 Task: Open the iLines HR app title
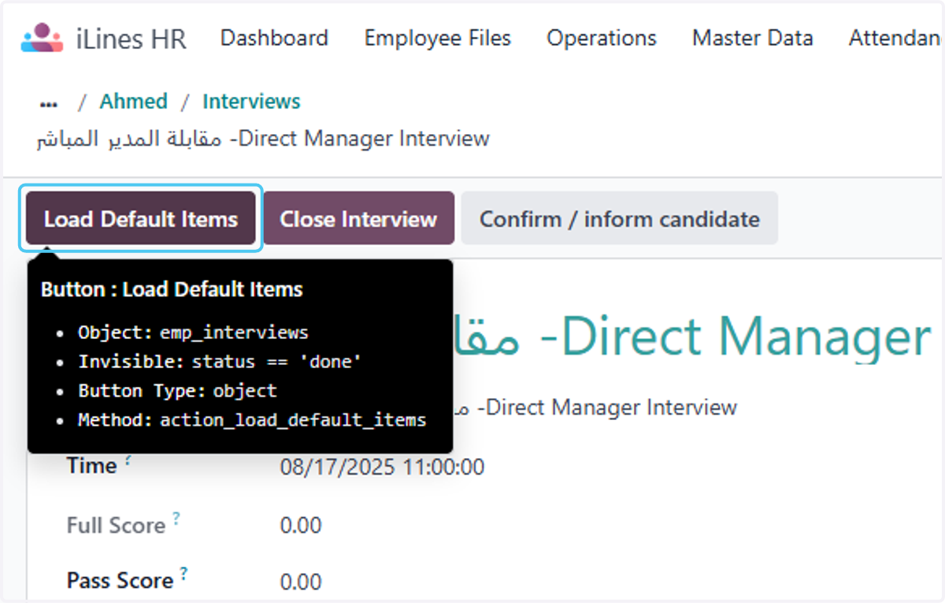coord(132,39)
